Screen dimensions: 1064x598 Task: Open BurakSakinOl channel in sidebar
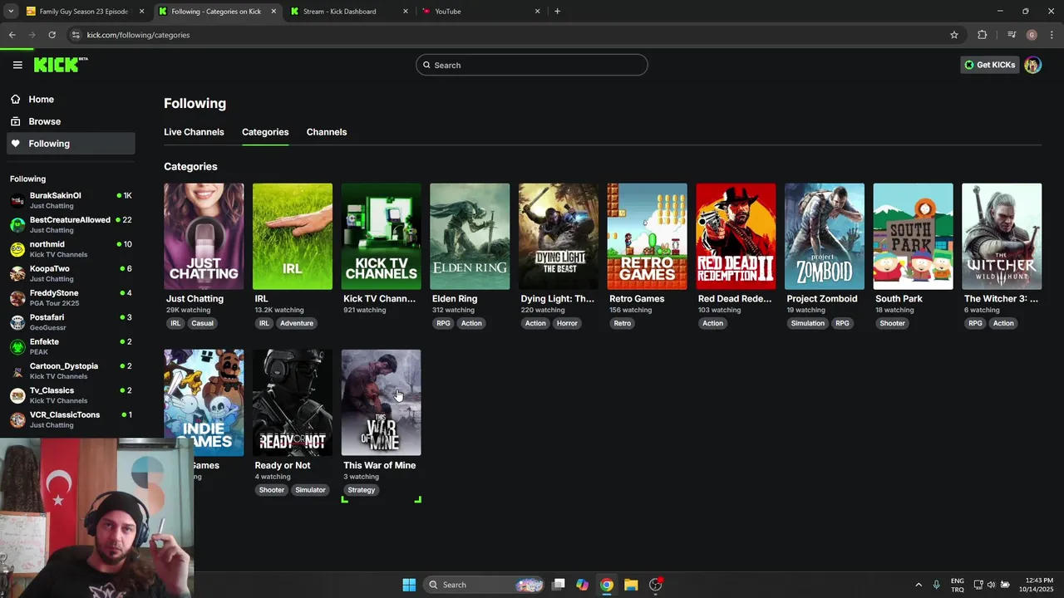point(71,200)
